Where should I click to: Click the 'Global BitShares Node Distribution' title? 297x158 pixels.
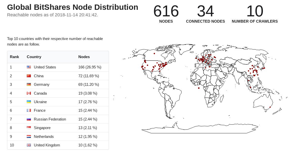point(73,7)
